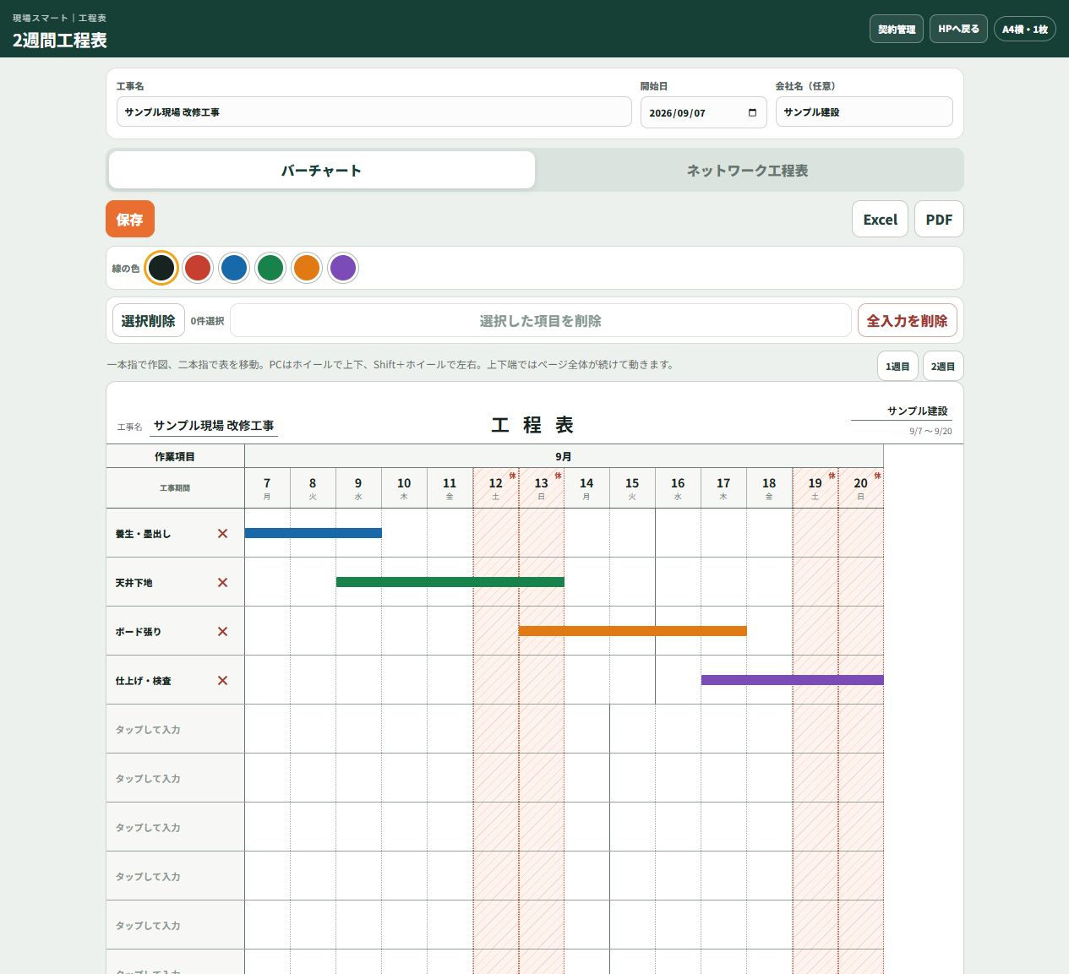Select the red line color
The width and height of the screenshot is (1069, 974).
tap(198, 268)
